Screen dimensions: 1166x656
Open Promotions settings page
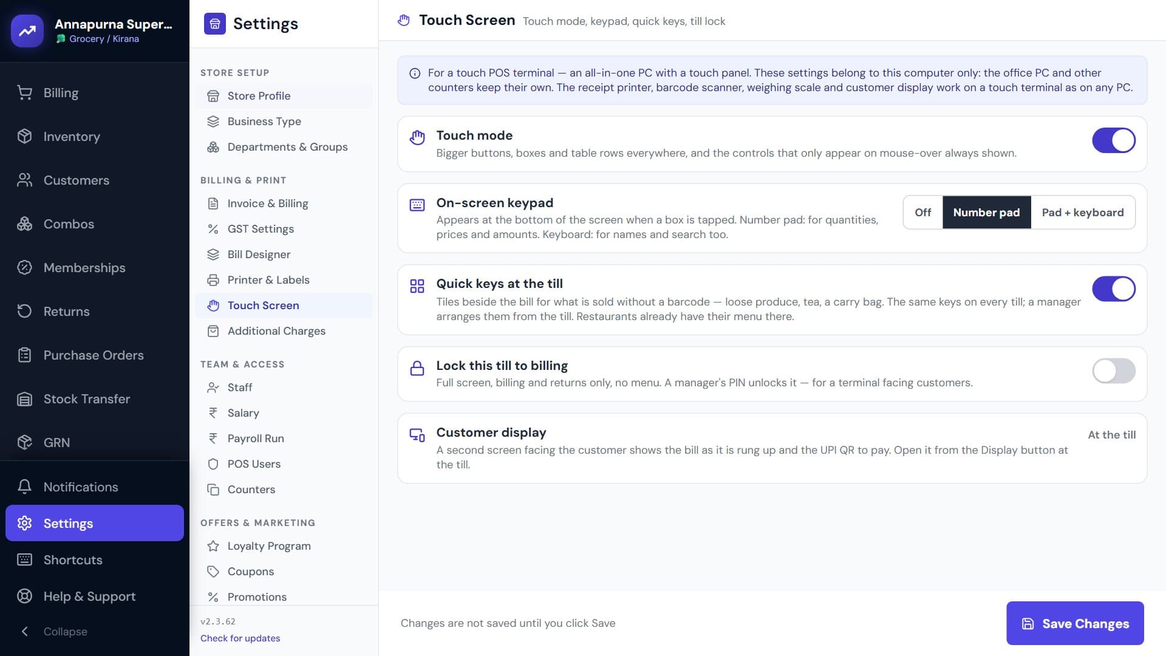pos(284,597)
